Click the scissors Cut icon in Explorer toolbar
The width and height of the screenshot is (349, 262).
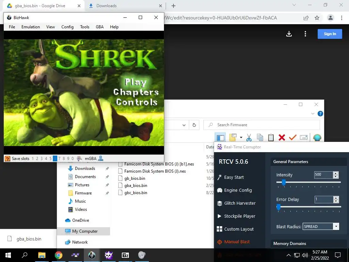pos(249,137)
